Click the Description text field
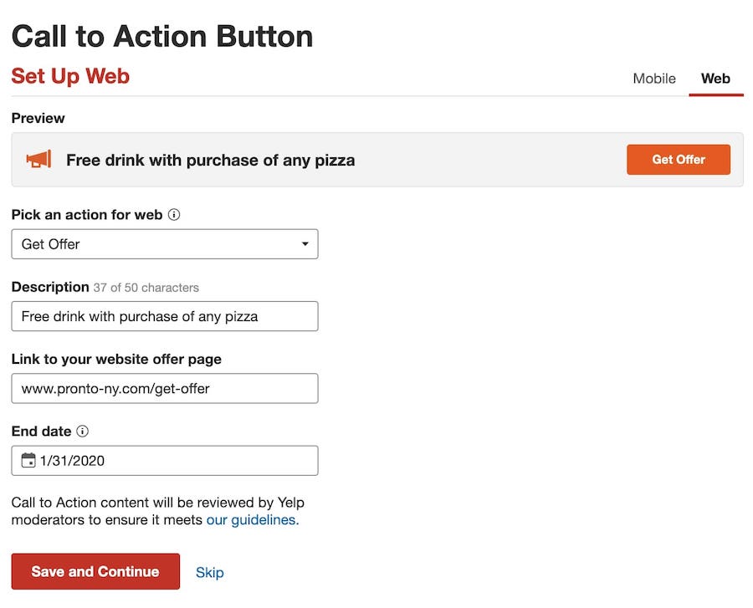The width and height of the screenshot is (753, 608). (165, 316)
